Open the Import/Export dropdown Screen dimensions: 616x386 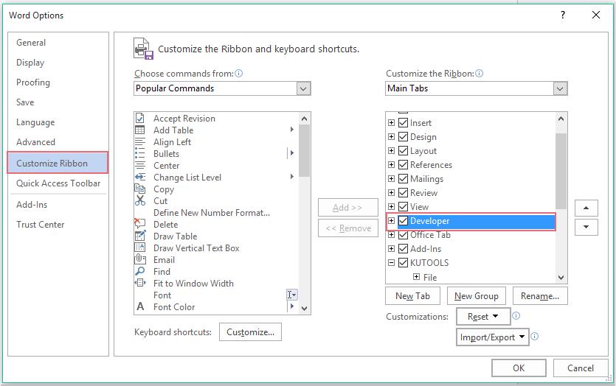pyautogui.click(x=493, y=337)
